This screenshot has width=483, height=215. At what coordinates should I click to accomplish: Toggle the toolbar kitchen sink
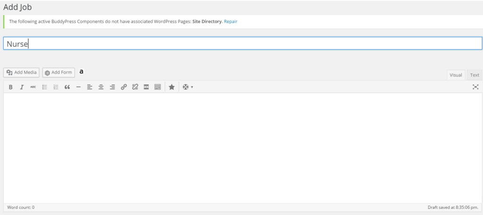158,87
